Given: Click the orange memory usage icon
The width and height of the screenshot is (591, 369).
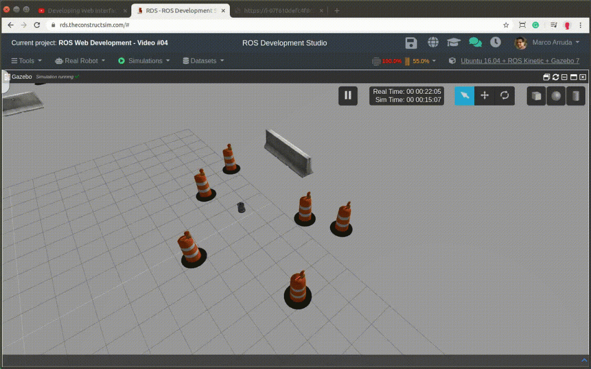Looking at the screenshot, I should [407, 62].
